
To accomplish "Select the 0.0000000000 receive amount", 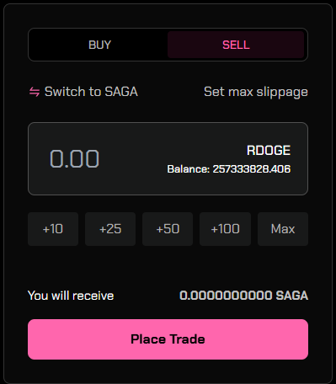I will point(226,296).
